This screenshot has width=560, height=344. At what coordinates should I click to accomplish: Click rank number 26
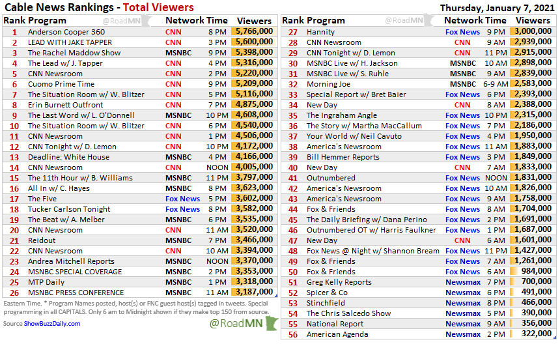point(14,293)
